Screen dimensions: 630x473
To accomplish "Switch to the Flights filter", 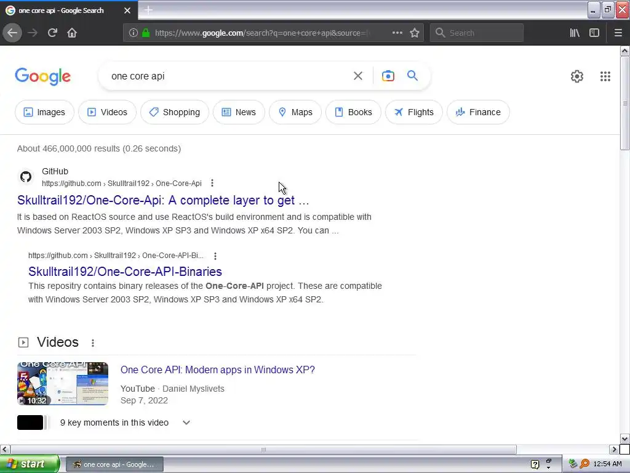I will (x=414, y=112).
